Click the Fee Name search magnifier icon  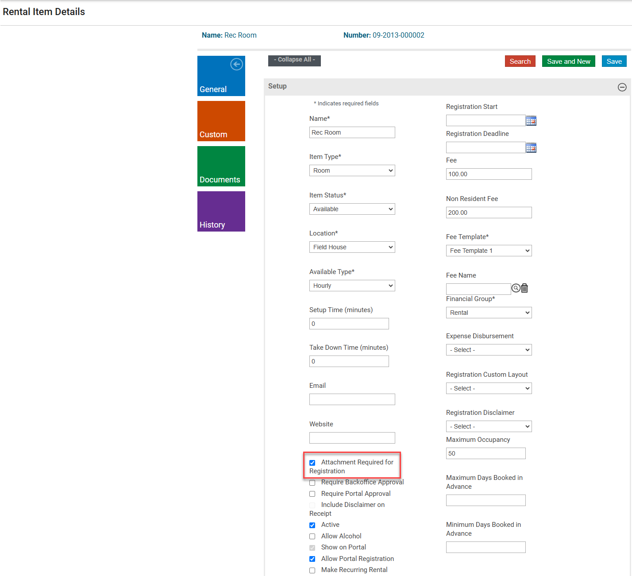click(x=516, y=288)
